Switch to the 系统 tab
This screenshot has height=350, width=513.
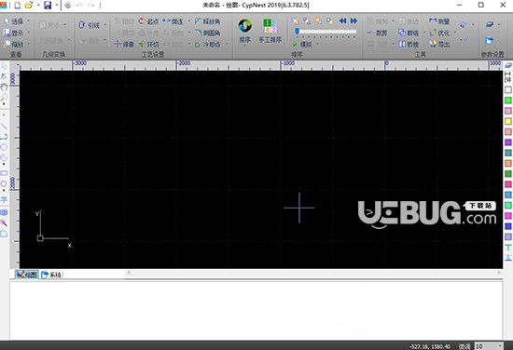point(51,275)
